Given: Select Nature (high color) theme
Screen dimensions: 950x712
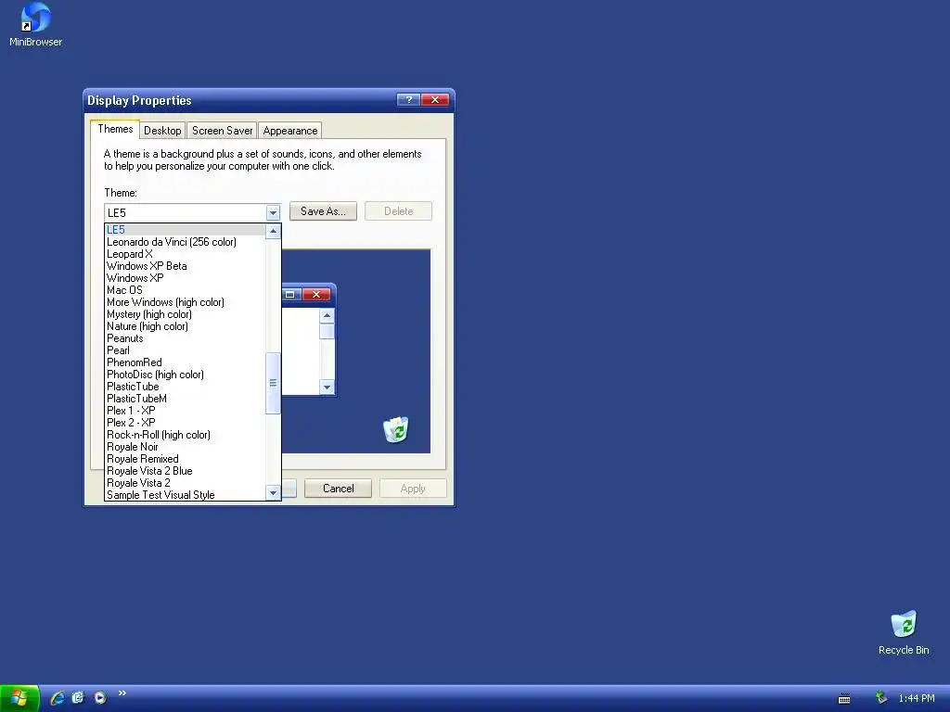Looking at the screenshot, I should [x=185, y=326].
